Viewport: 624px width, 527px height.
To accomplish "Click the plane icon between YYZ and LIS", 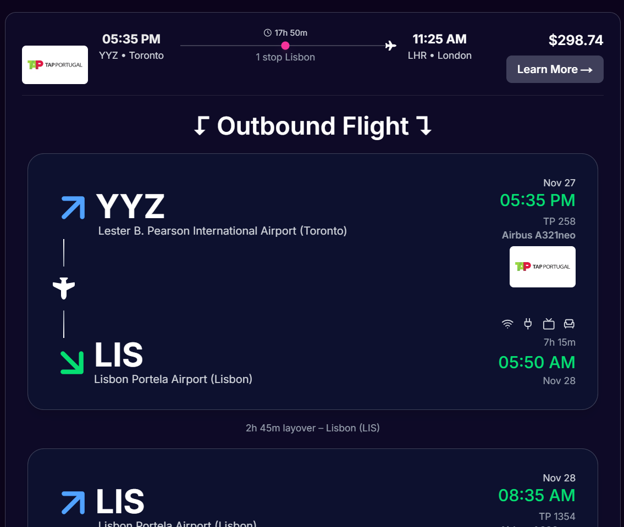I will tap(63, 288).
